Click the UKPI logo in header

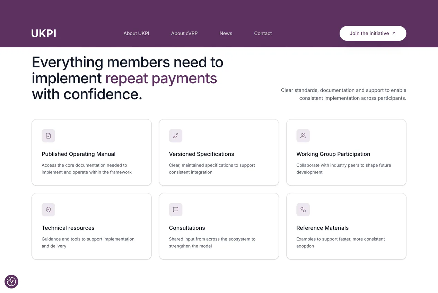coord(44,34)
